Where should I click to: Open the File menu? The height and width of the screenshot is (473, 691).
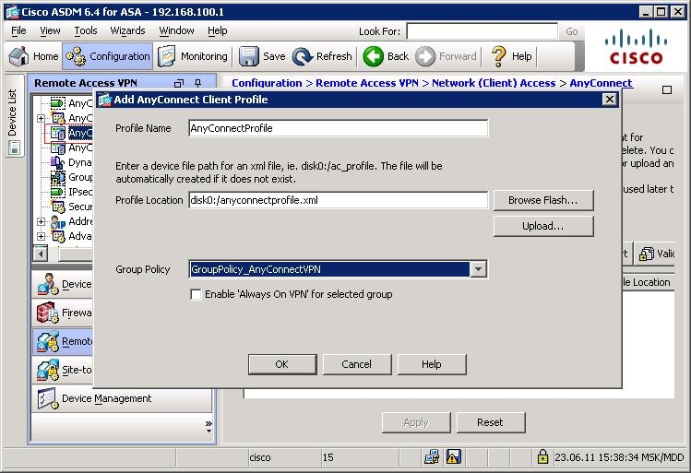point(18,30)
